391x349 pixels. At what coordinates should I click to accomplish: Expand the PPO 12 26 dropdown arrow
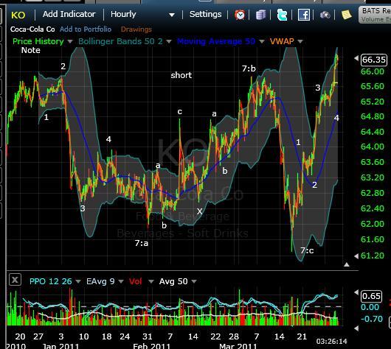pyautogui.click(x=78, y=281)
